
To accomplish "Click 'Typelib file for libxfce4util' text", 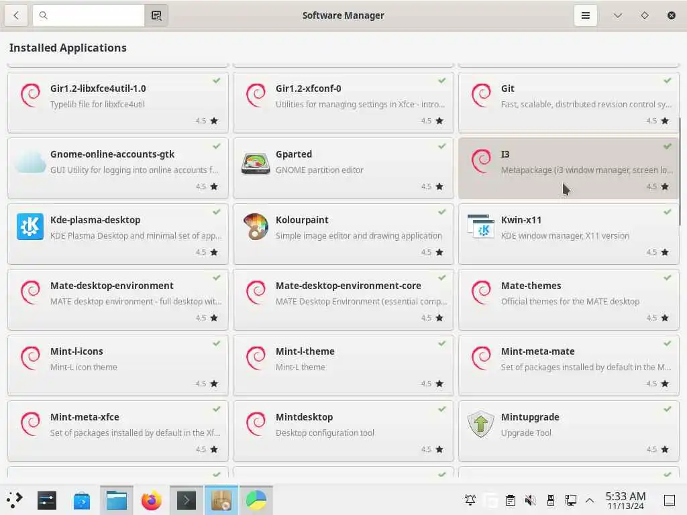I will click(97, 104).
